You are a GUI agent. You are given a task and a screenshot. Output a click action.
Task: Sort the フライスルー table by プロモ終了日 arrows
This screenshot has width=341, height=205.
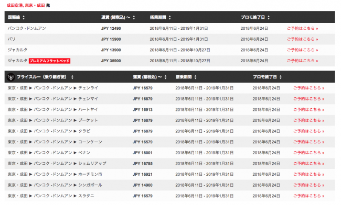(281, 77)
